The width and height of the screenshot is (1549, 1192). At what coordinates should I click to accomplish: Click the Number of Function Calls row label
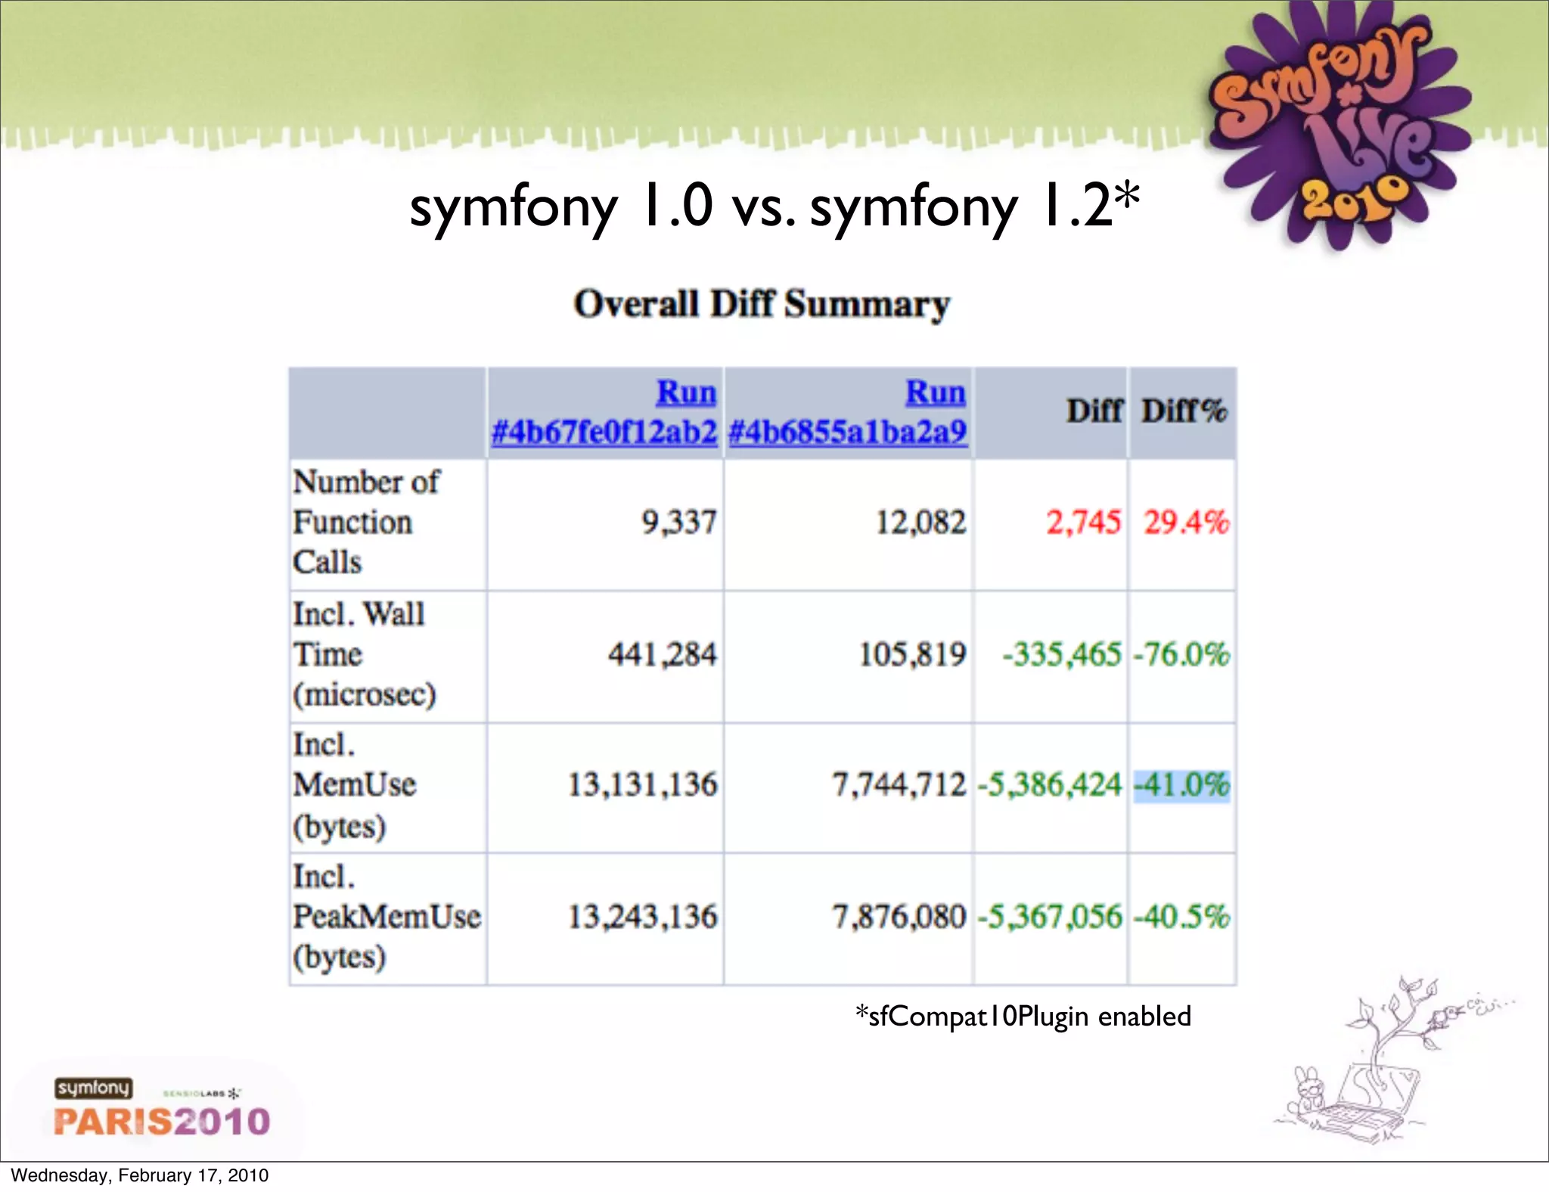point(366,523)
